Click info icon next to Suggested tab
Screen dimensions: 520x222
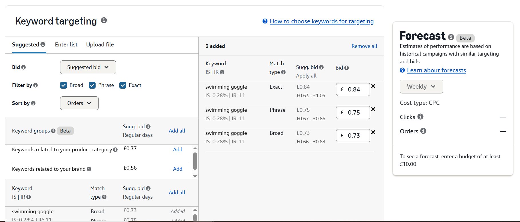(43, 44)
